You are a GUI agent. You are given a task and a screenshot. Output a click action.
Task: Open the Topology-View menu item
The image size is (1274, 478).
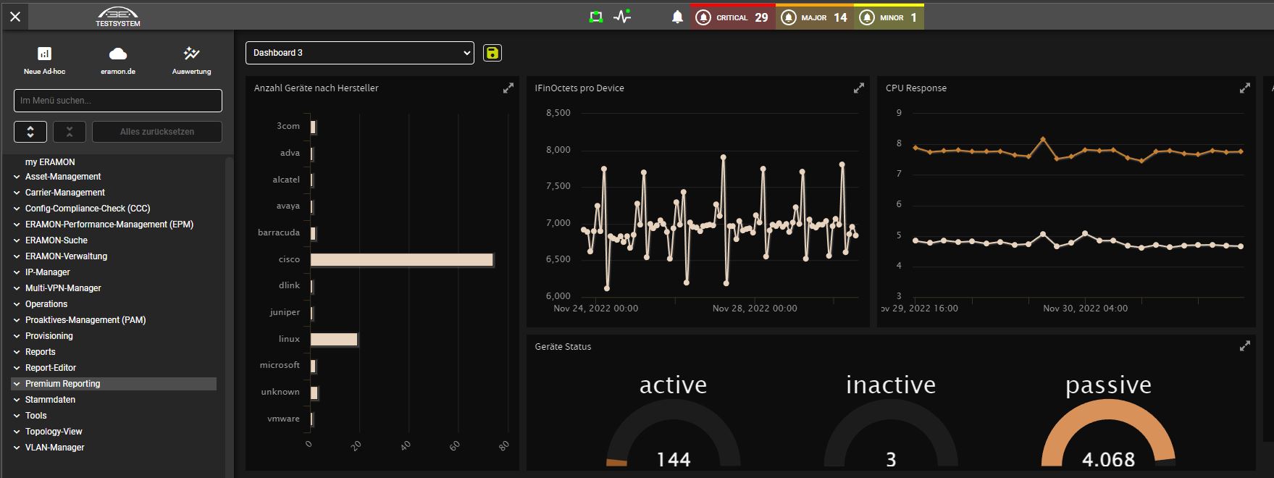54,432
